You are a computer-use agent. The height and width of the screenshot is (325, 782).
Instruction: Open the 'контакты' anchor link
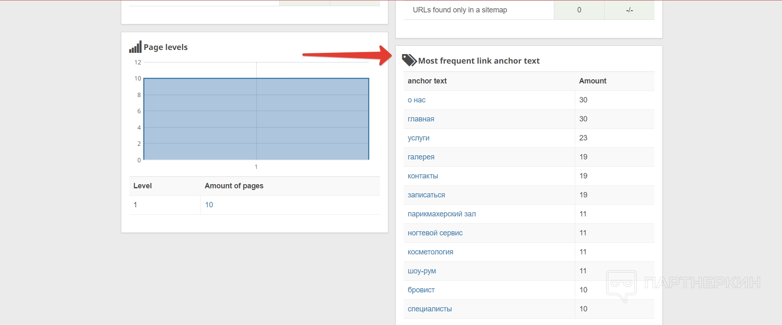(x=423, y=176)
